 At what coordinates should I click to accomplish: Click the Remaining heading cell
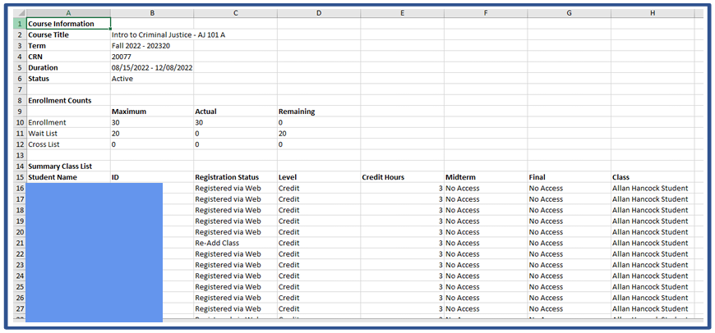tap(297, 112)
